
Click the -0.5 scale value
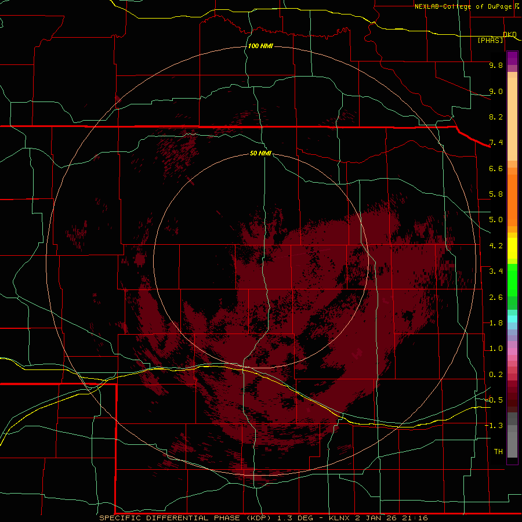pos(494,400)
